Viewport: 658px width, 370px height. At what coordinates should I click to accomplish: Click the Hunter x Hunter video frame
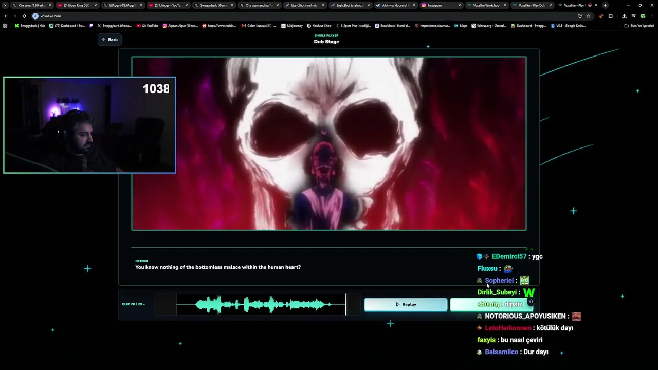(329, 143)
